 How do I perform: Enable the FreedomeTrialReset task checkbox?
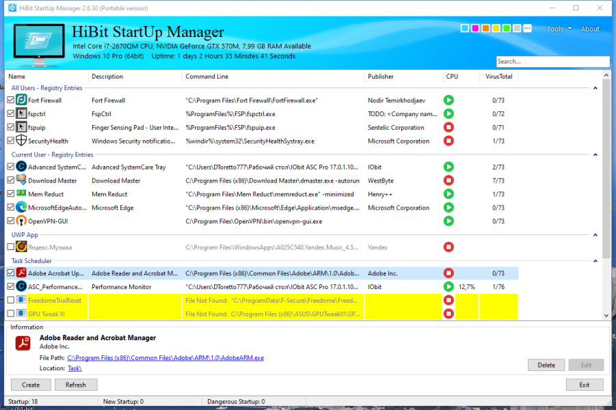[x=11, y=300]
